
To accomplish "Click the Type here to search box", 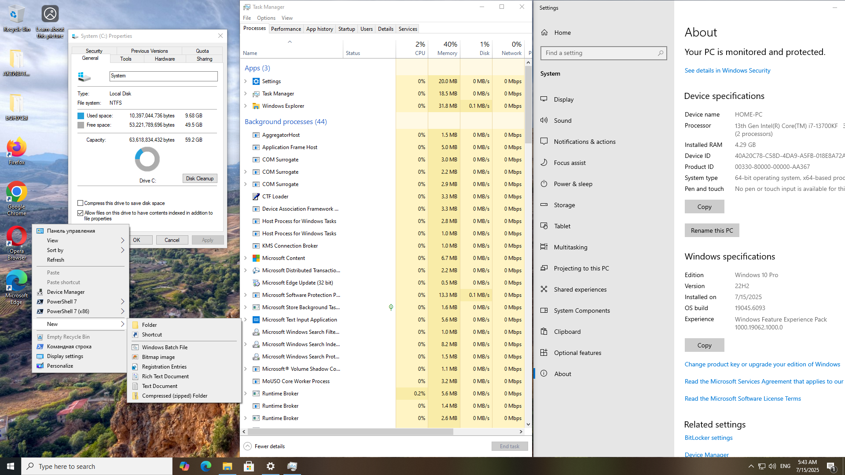I will click(x=97, y=466).
